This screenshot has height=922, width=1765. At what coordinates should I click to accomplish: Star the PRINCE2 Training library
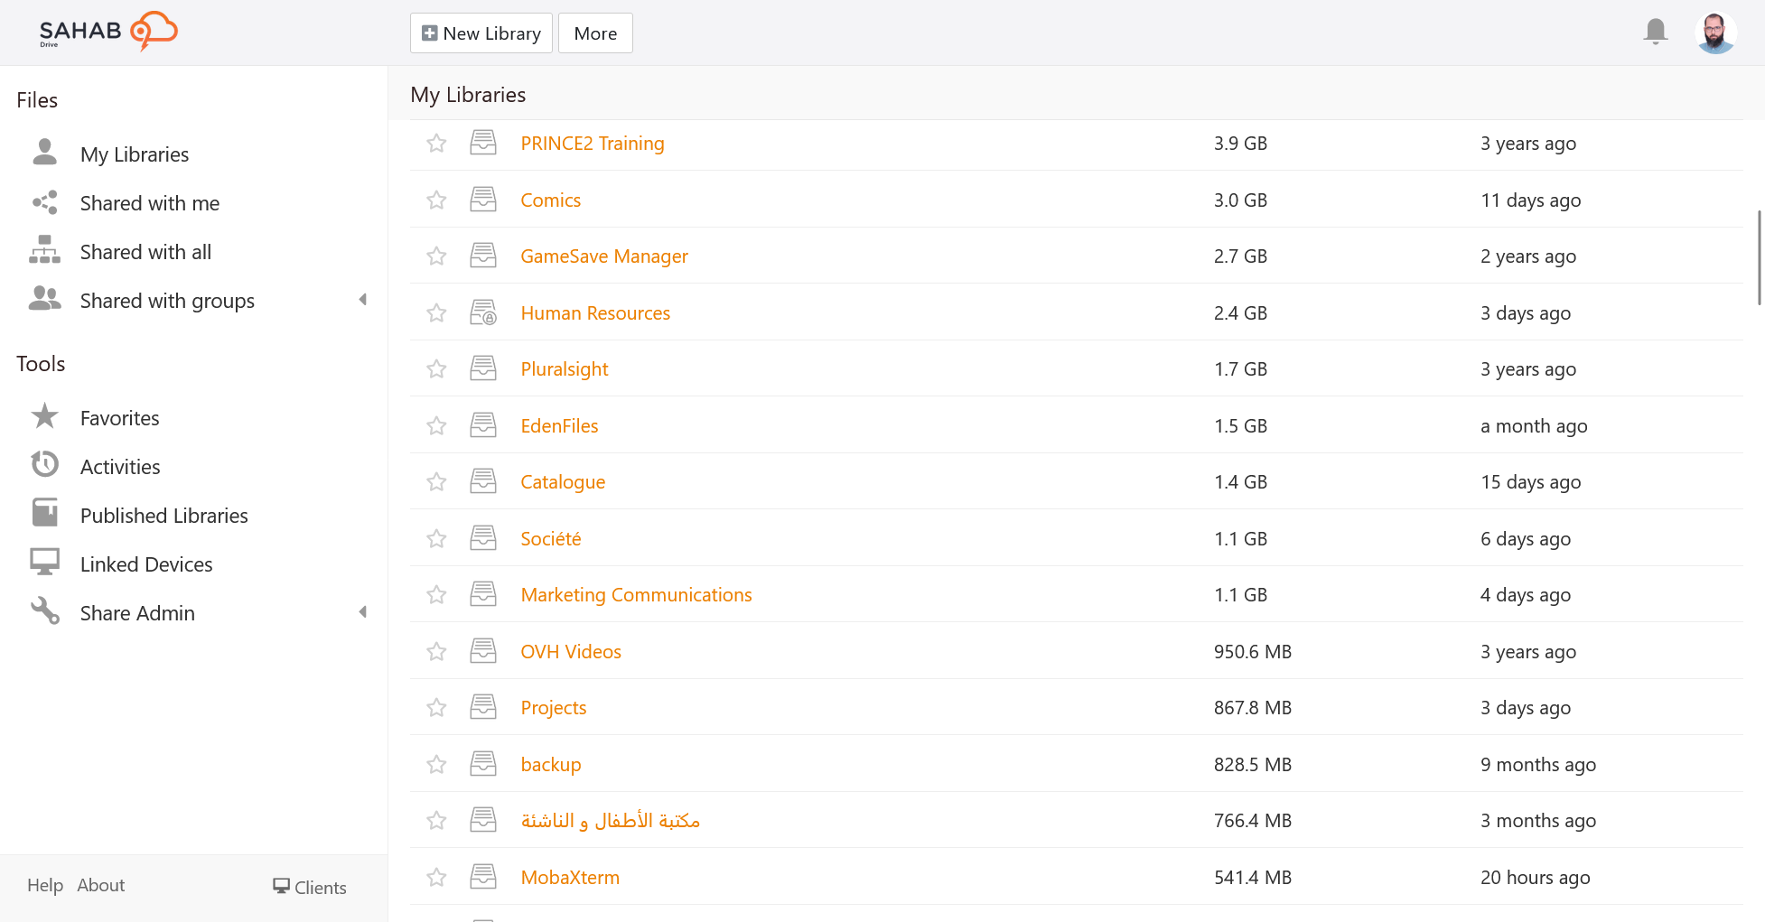[436, 144]
